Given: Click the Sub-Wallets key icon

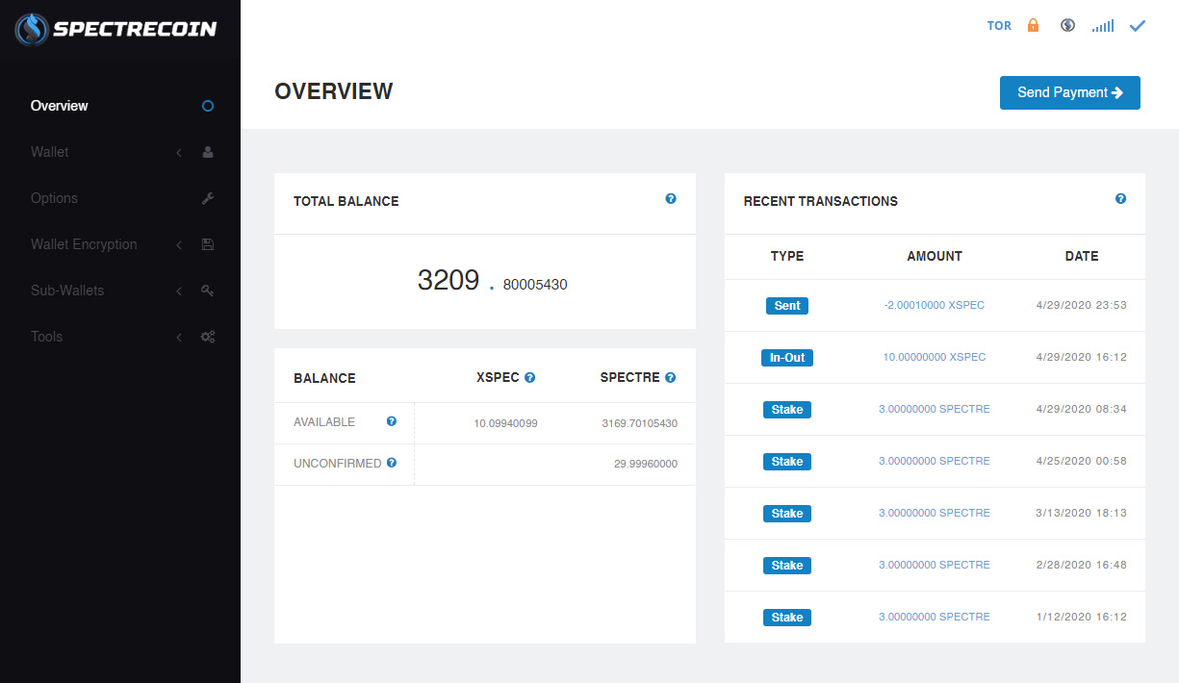Looking at the screenshot, I should [207, 291].
